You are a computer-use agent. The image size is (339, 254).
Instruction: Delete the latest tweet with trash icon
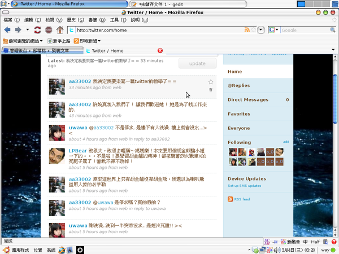pyautogui.click(x=211, y=90)
